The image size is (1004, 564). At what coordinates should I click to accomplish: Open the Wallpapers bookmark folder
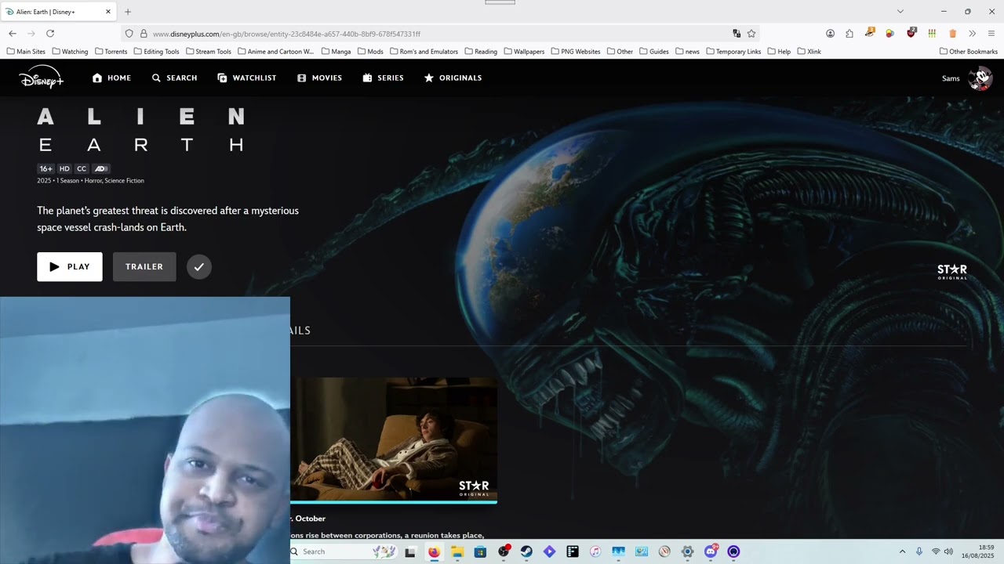pos(524,52)
